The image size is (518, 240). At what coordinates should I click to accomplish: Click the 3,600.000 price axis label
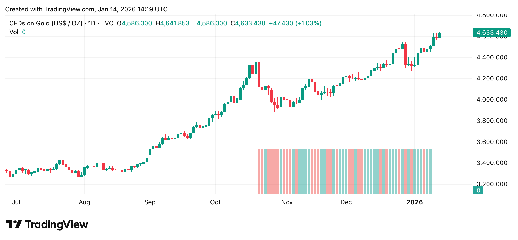(x=492, y=142)
